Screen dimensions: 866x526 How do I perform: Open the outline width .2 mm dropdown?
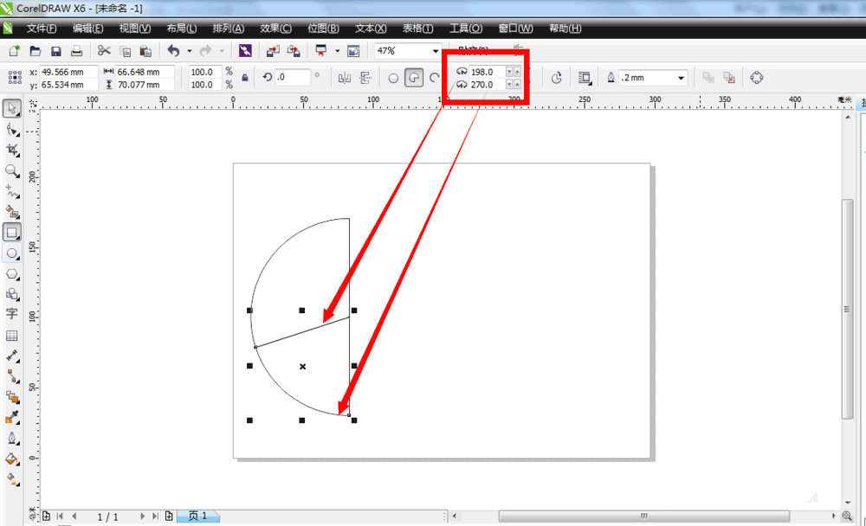pos(681,78)
